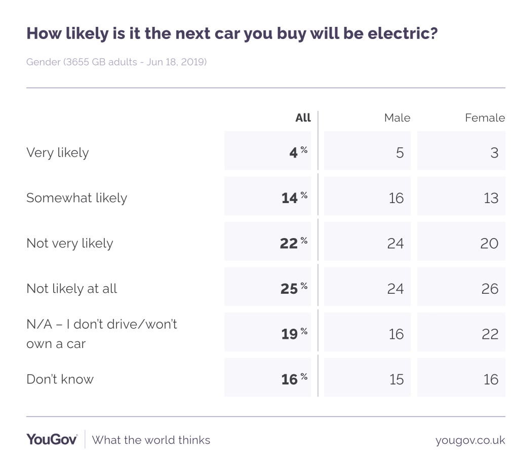Click the chart title about electric cars
Image resolution: width=518 pixels, height=468 pixels.
[232, 33]
